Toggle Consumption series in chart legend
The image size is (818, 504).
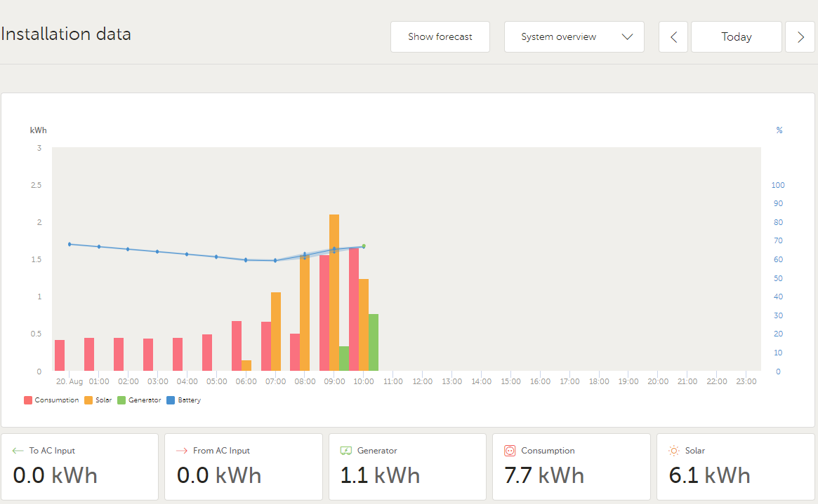point(52,400)
